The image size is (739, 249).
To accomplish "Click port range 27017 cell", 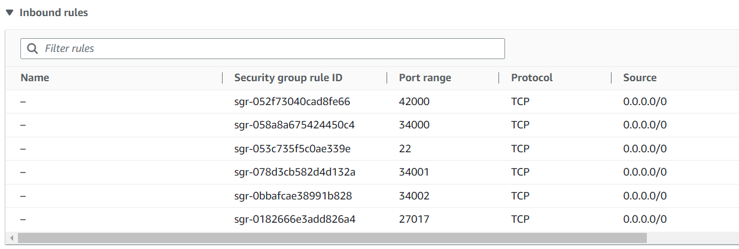I will [x=413, y=219].
